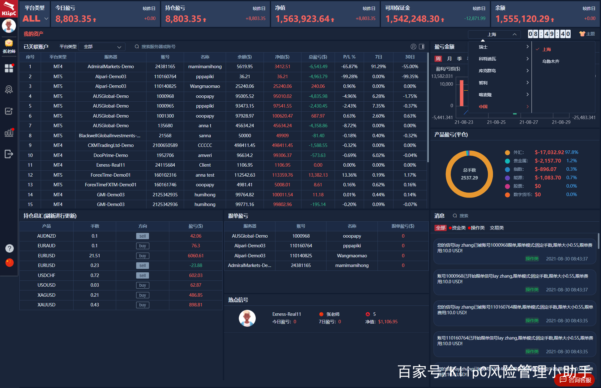
Task: Open the 平台类型 全部 filter dropdown
Action: point(102,47)
